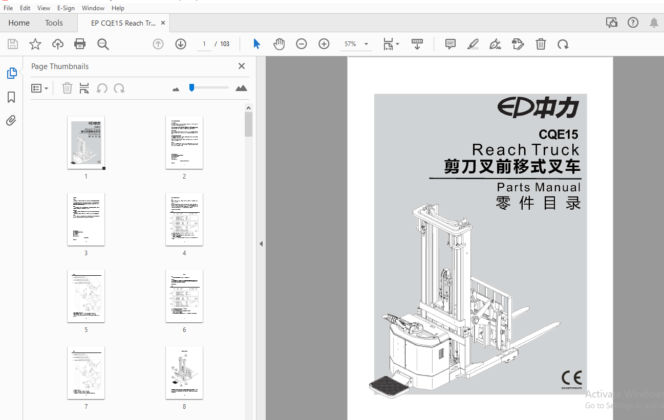Click the upload to cloud icon
The image size is (664, 420).
(x=58, y=44)
